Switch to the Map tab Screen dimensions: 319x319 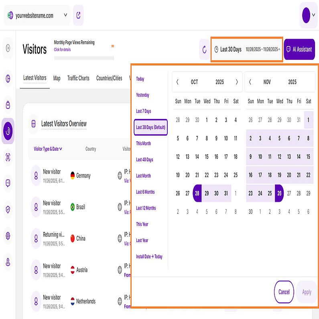point(57,78)
